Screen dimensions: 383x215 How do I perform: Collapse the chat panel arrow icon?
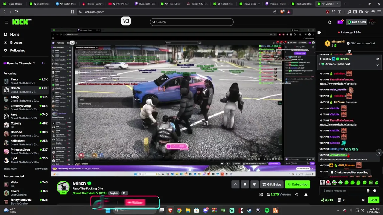(319, 32)
